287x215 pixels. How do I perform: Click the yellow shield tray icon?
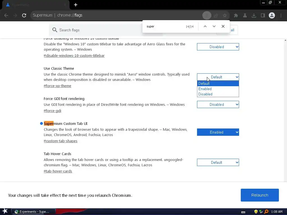[x=256, y=212]
